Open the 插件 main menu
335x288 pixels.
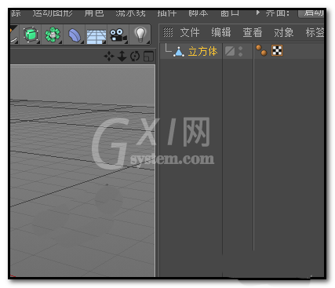click(167, 13)
